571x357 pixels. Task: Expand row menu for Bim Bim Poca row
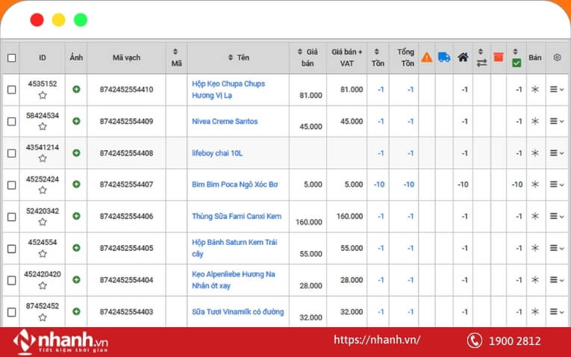tap(557, 184)
